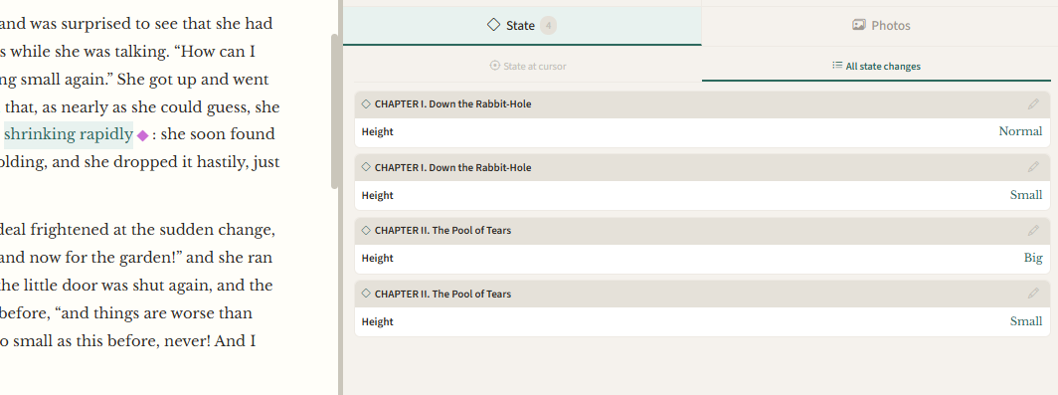1058x395 pixels.
Task: Click diamond icon on the Height Normal card
Action: [366, 104]
